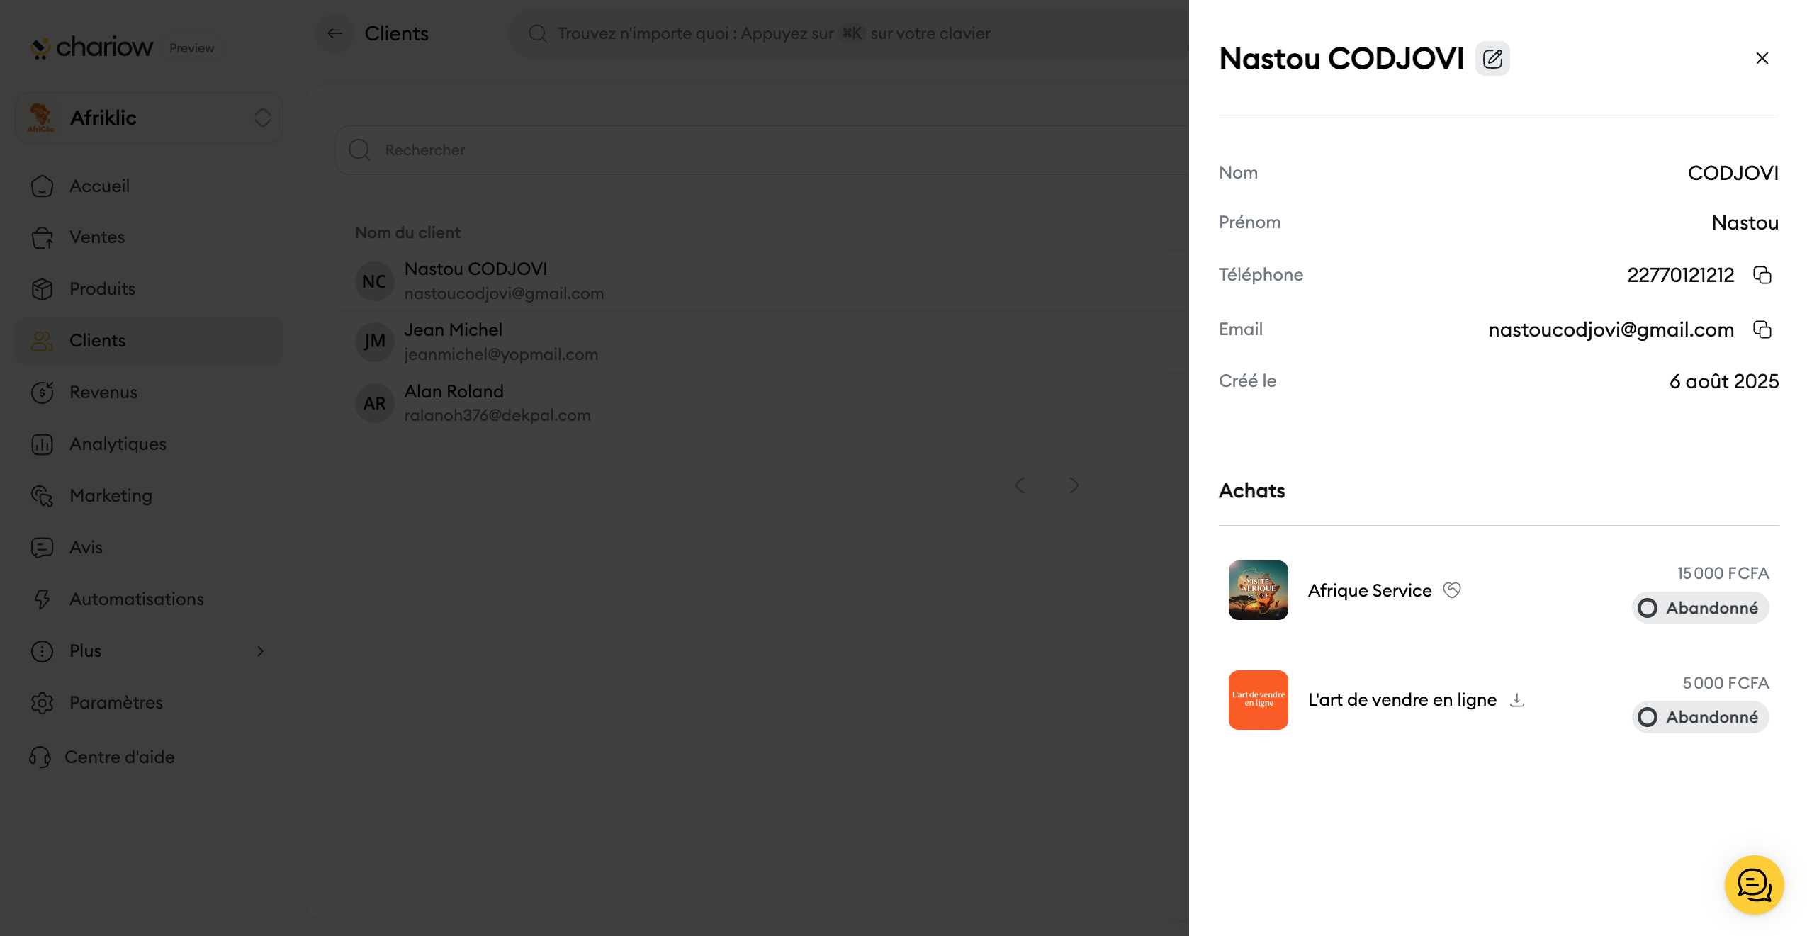Click the download icon next to L'art de vendre
1807x936 pixels.
click(x=1516, y=700)
